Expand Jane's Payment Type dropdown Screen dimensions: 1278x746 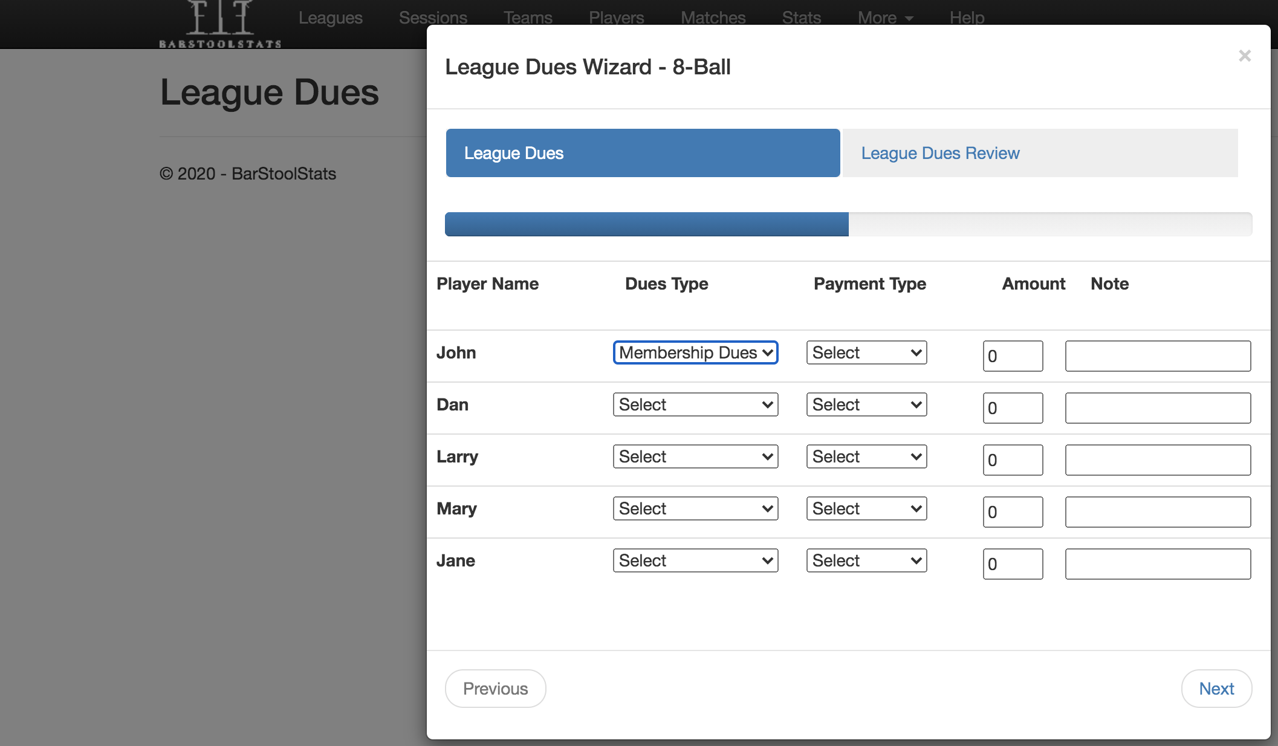point(866,560)
